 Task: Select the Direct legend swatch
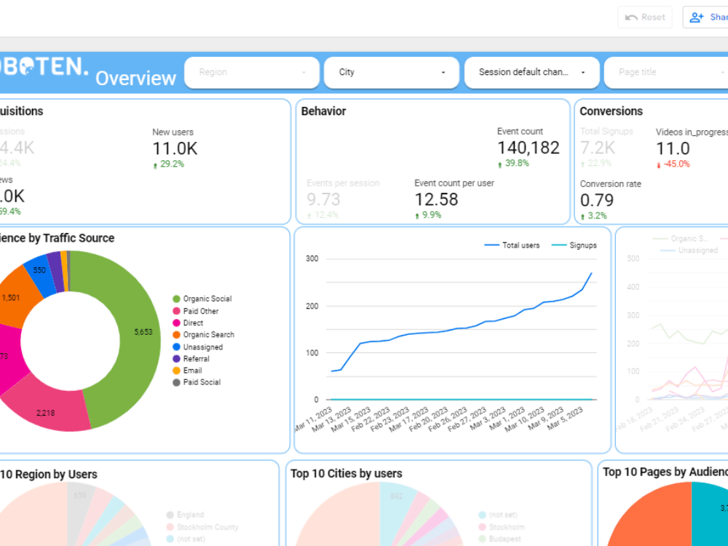click(x=176, y=323)
